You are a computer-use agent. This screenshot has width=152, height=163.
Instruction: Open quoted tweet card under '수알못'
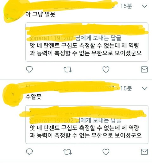87,124
